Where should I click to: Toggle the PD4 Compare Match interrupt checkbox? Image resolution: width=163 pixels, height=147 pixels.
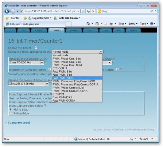[117, 69]
